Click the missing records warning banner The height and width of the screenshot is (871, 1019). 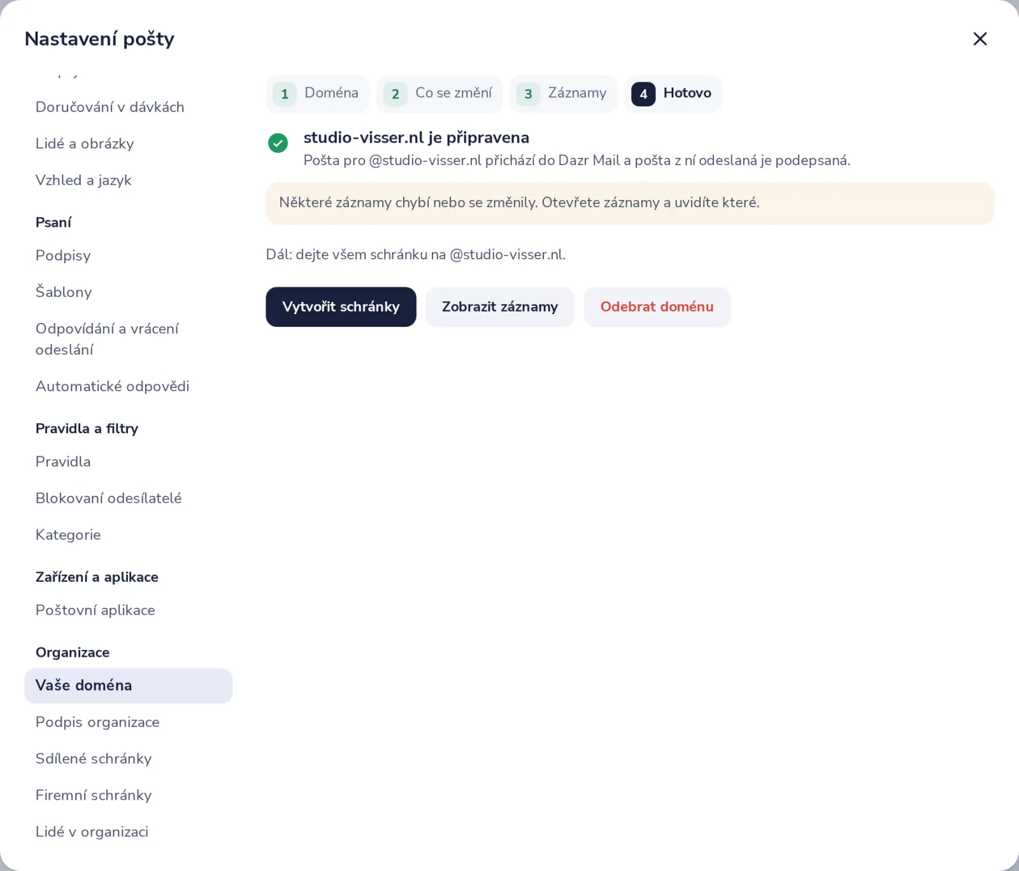pos(630,203)
